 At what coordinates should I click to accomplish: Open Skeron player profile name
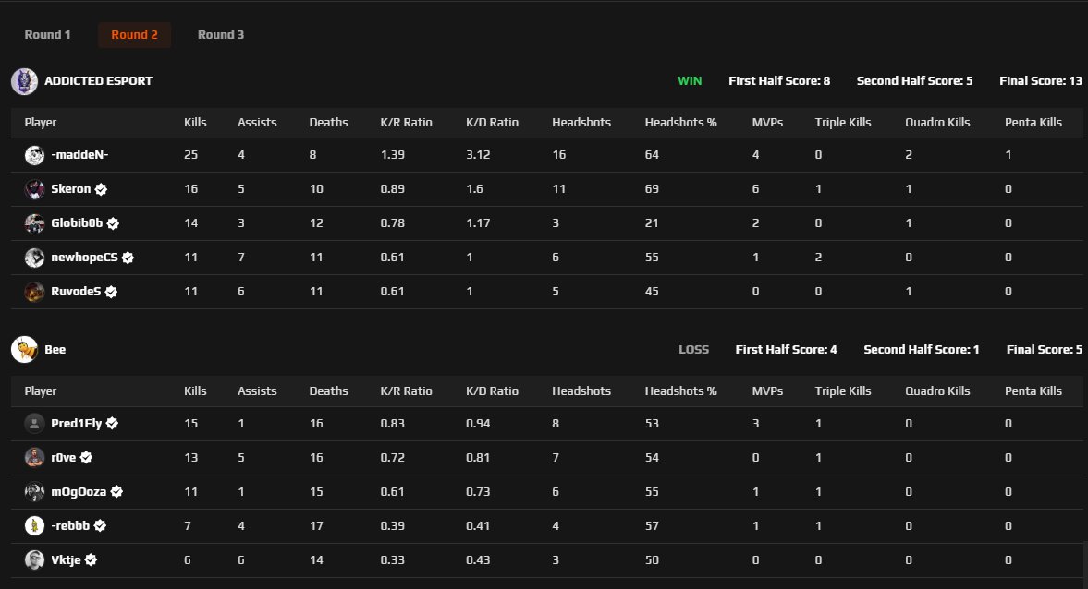click(71, 189)
